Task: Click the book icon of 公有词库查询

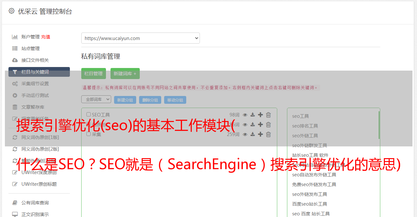Action: (15, 203)
